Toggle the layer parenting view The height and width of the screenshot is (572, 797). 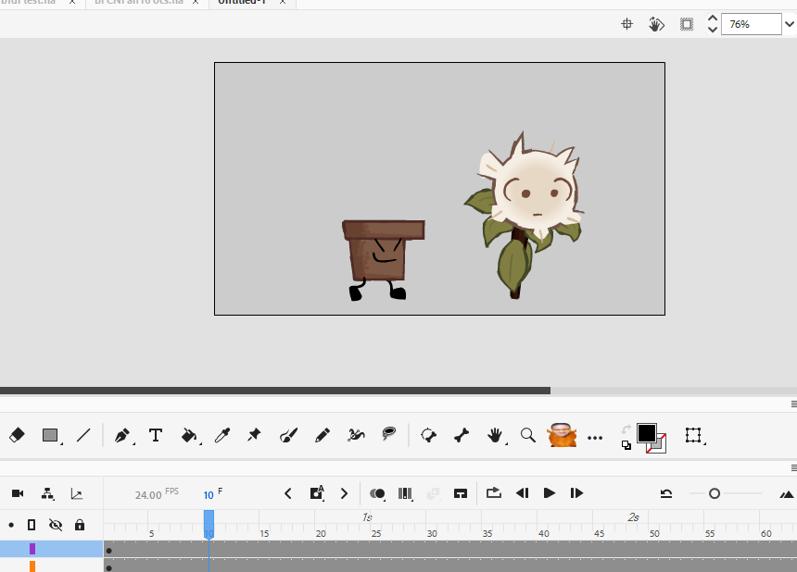(x=47, y=493)
